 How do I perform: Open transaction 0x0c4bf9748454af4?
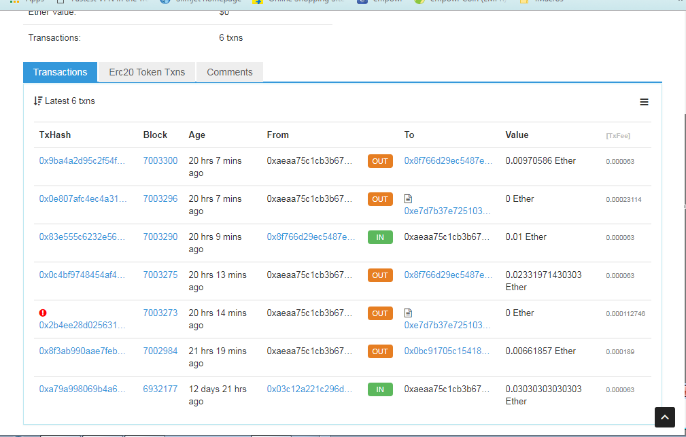(82, 275)
